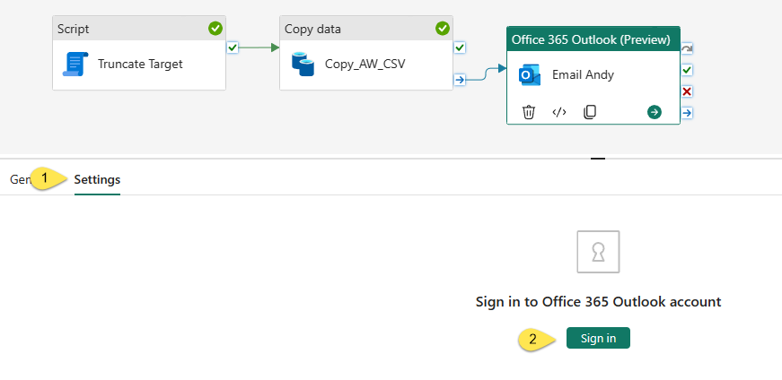Screen dimensions: 782x380
Task: View code of Email Andy activity
Action: (x=559, y=112)
